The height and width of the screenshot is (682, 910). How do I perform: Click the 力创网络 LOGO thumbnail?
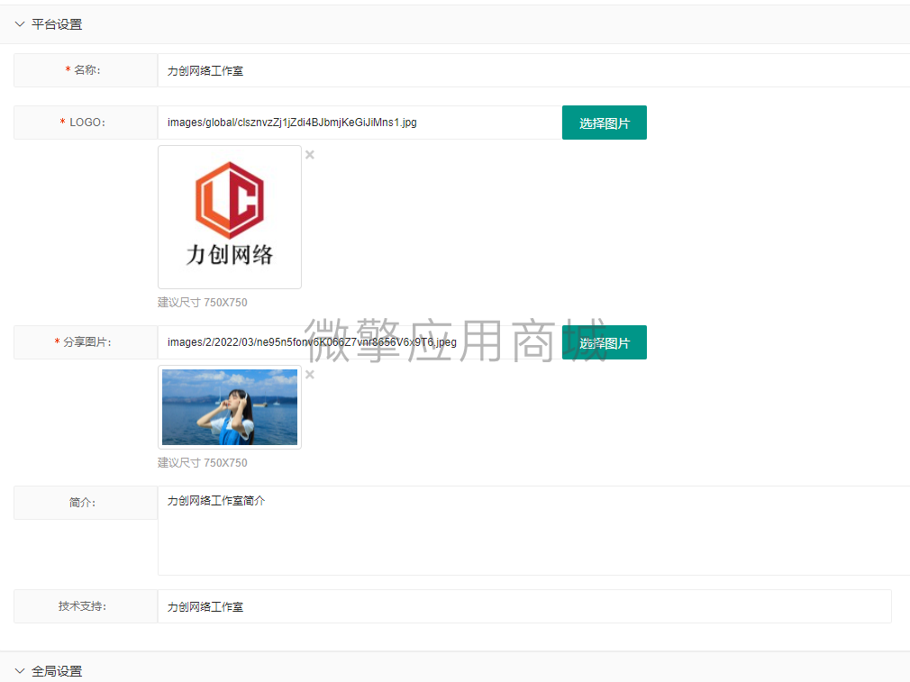(x=229, y=216)
